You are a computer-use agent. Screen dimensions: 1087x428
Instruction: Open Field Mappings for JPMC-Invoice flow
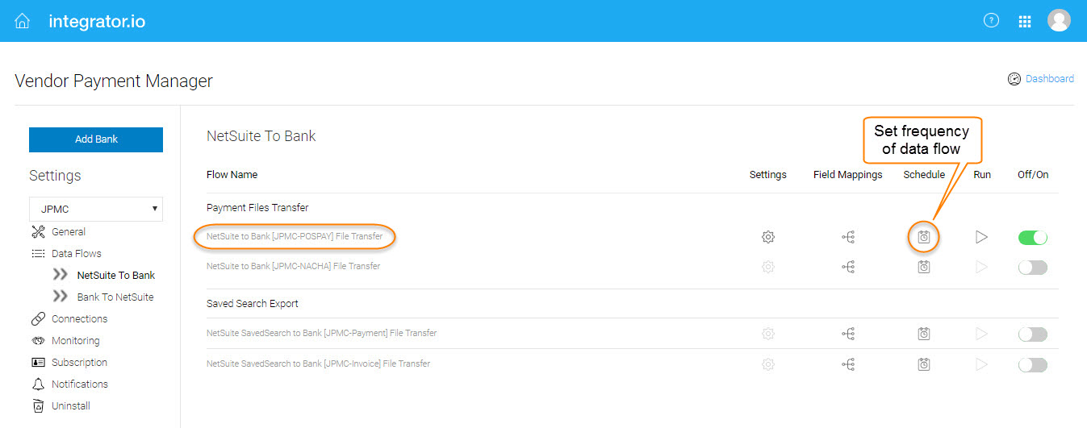point(848,364)
